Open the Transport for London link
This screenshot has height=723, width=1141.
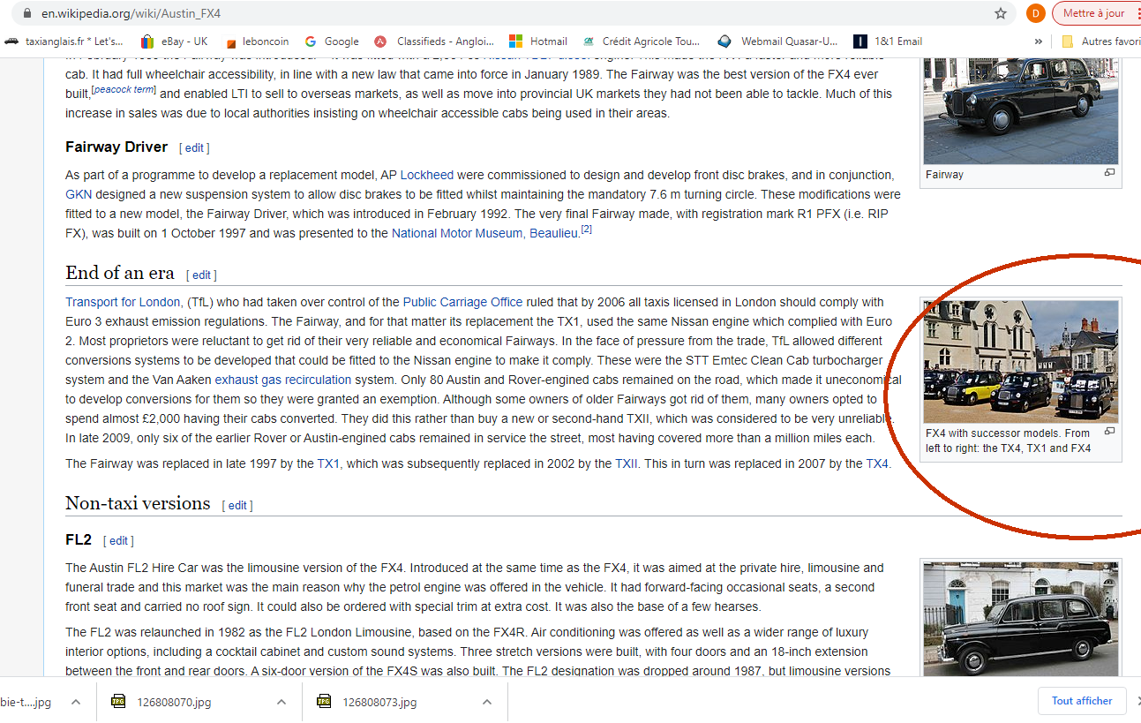[124, 302]
